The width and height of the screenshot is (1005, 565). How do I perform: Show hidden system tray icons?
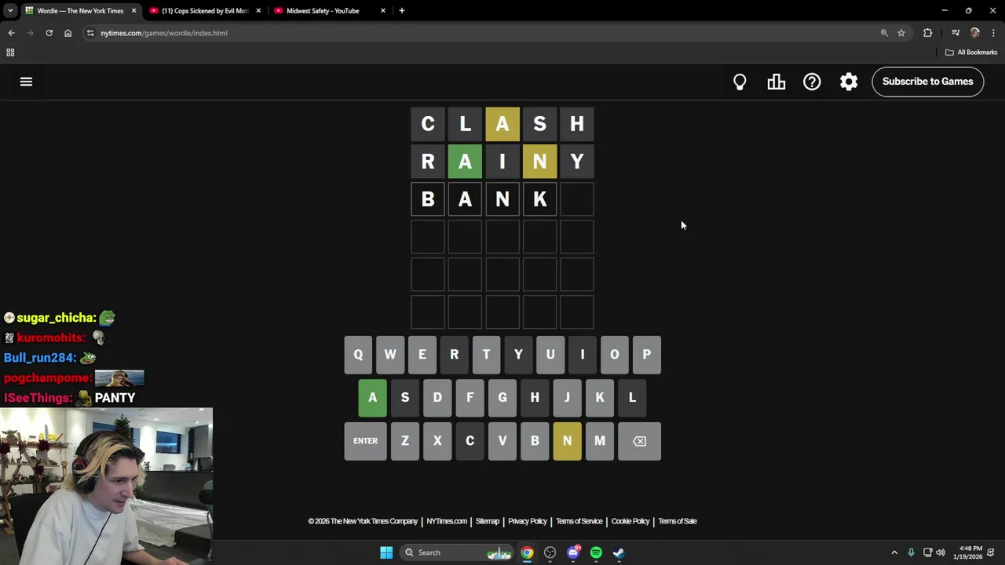(x=894, y=552)
